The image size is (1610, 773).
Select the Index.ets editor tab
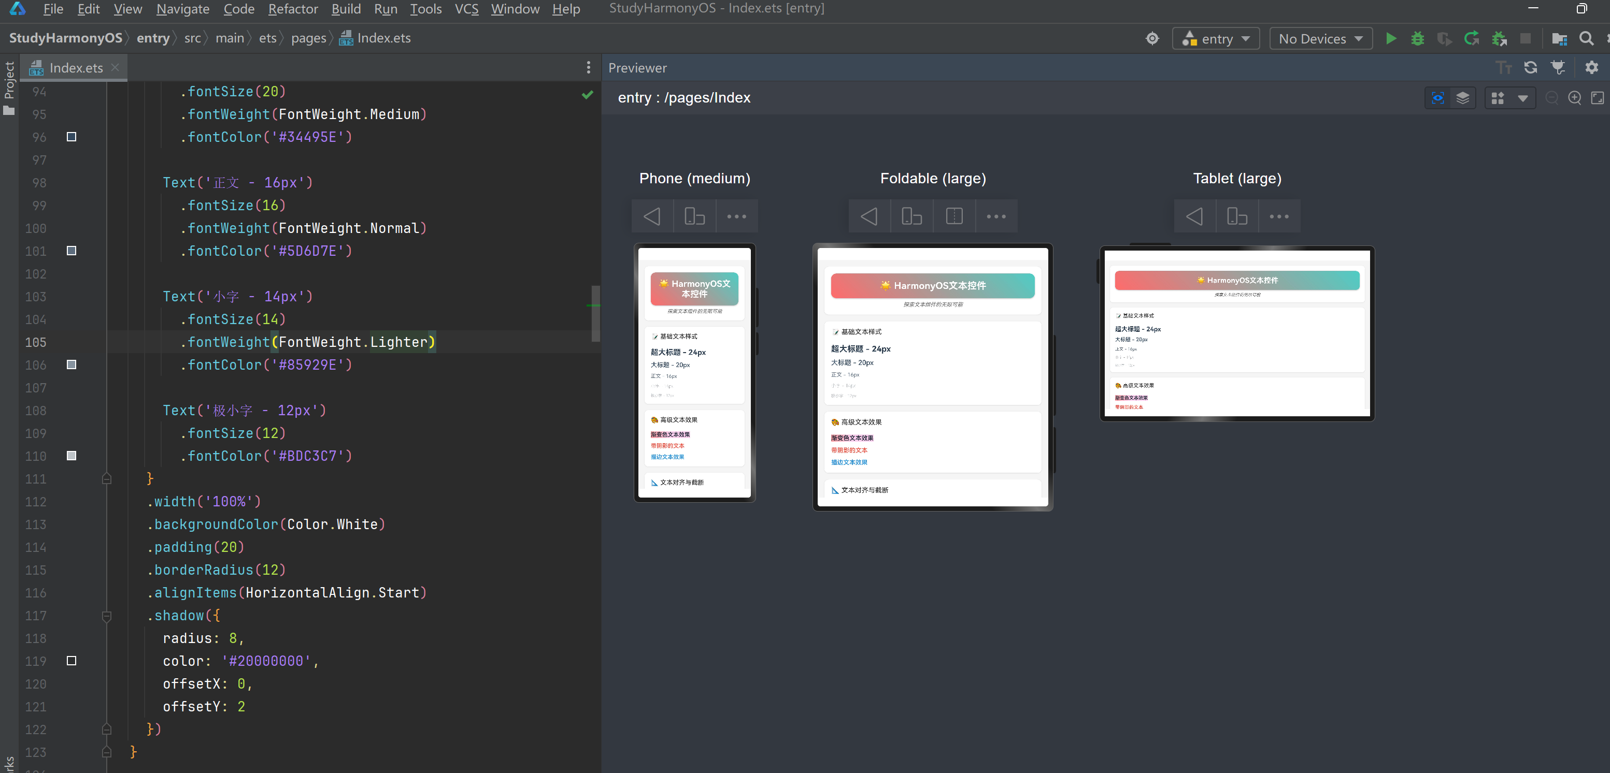pyautogui.click(x=75, y=67)
